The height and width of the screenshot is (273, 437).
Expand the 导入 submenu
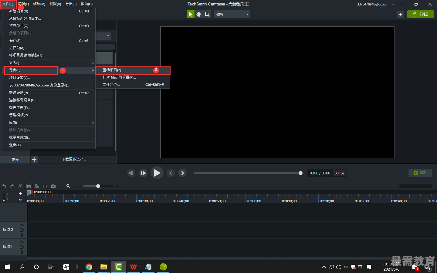[x=49, y=63]
